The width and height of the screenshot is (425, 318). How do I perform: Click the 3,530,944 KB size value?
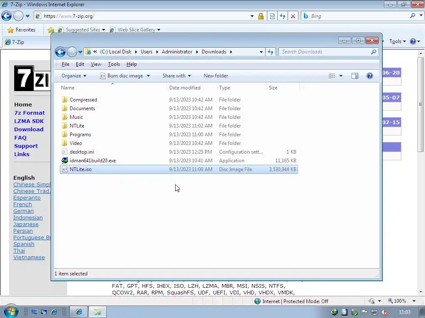click(x=282, y=169)
